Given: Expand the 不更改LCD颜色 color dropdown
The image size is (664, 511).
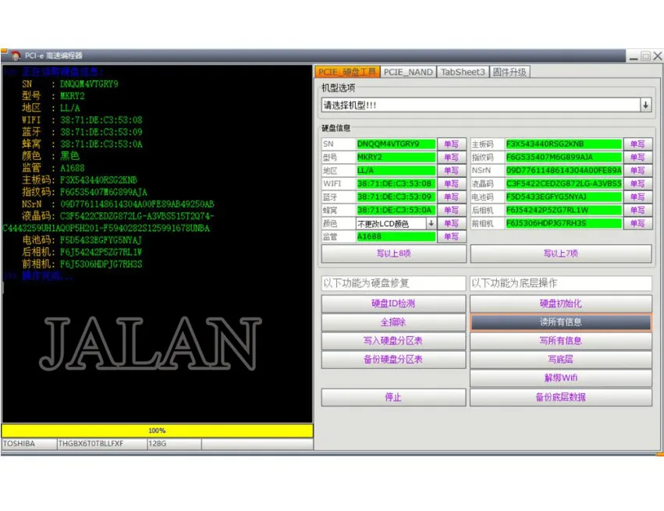Looking at the screenshot, I should click(x=431, y=223).
